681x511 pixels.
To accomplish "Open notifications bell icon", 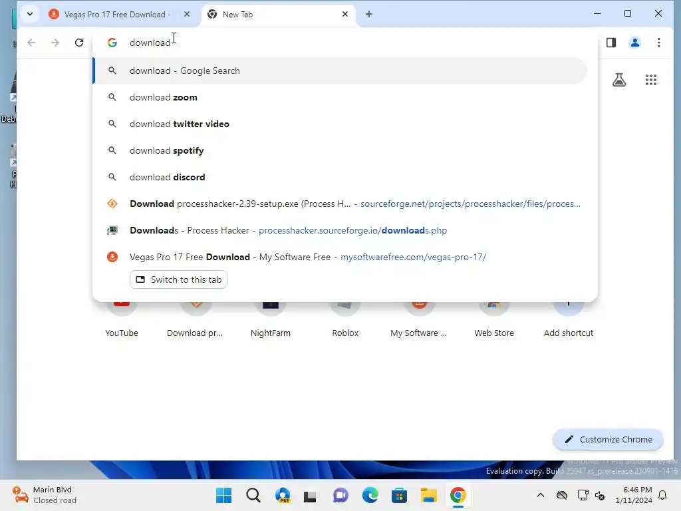I will click(x=663, y=495).
